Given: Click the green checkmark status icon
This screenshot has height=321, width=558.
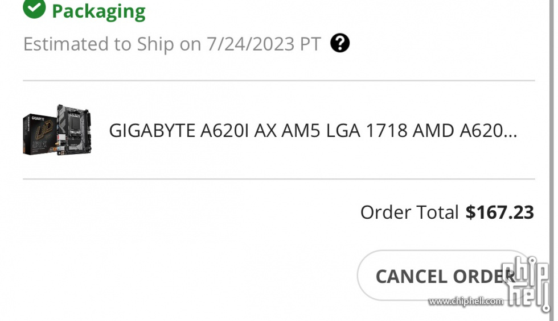Looking at the screenshot, I should pyautogui.click(x=34, y=7).
